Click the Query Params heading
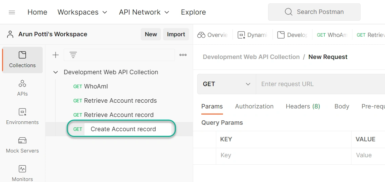Image resolution: width=385 pixels, height=182 pixels. point(222,123)
